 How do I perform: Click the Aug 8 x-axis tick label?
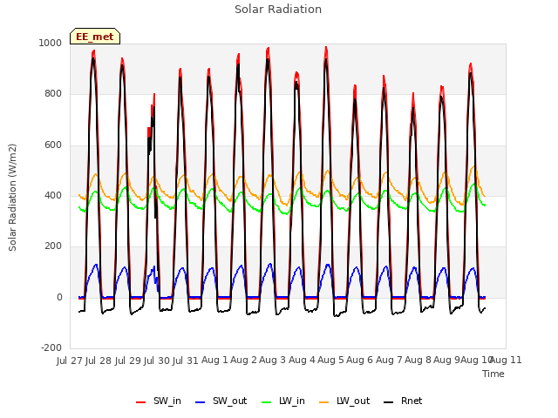pos(418,361)
